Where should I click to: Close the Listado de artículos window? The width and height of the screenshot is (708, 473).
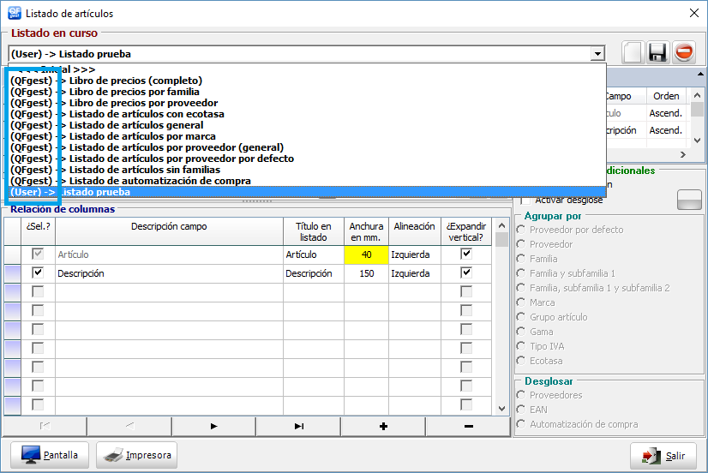[694, 13]
